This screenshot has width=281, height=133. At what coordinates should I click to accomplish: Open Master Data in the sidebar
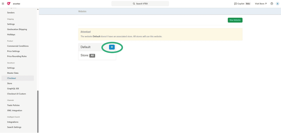point(13,73)
